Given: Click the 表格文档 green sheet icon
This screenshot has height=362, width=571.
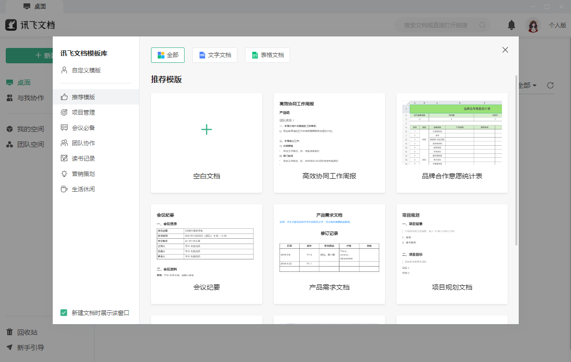Looking at the screenshot, I should coord(255,55).
